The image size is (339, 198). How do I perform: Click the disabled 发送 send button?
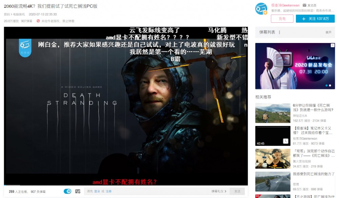click(x=237, y=191)
